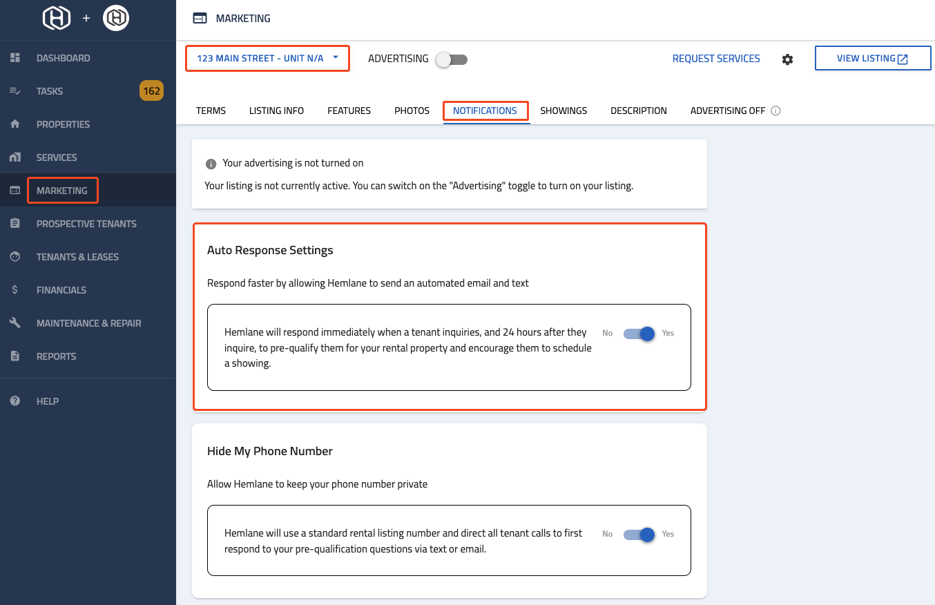Click the Properties house icon
The width and height of the screenshot is (935, 605).
click(15, 124)
